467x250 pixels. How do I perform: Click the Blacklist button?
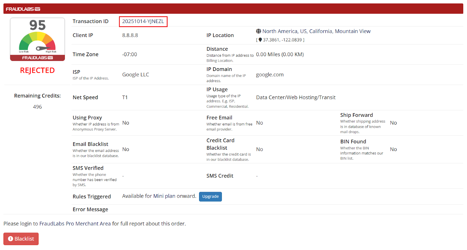coord(21,239)
